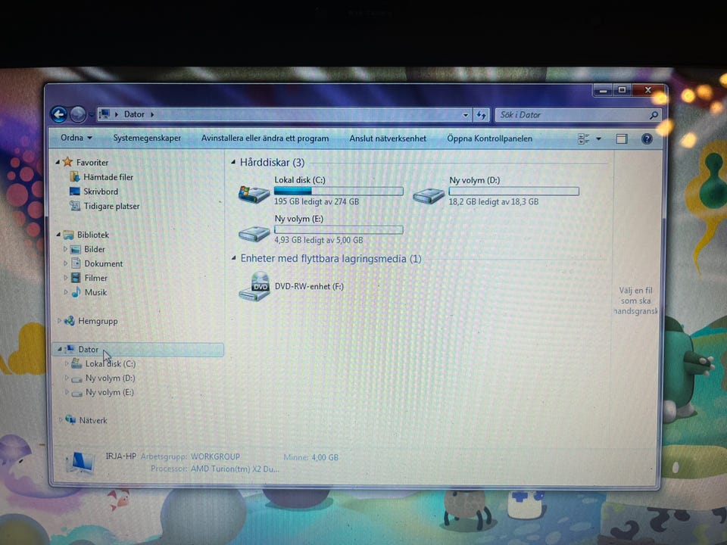
Task: Click the C: drive usage bar
Action: [x=339, y=191]
